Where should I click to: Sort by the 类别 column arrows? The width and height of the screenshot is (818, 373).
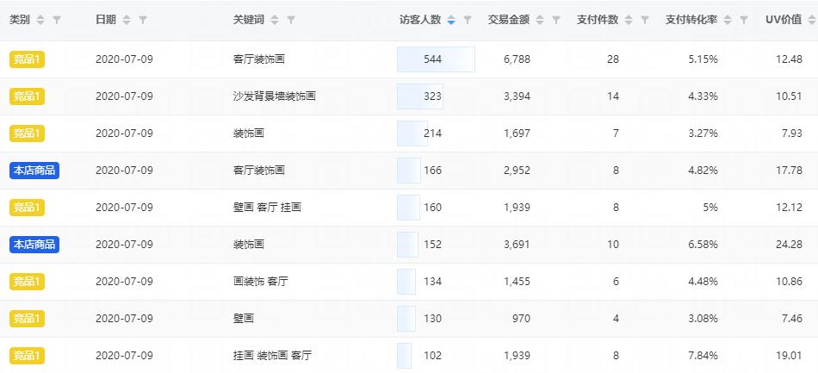point(40,20)
